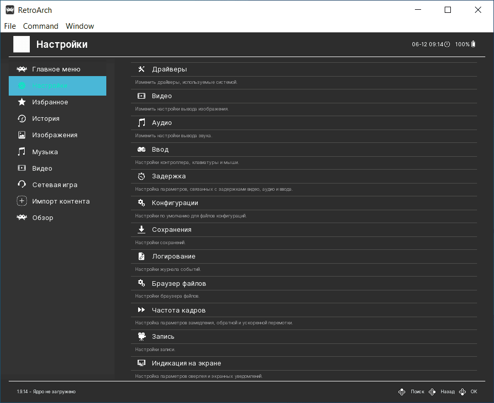Open Индикация на экране settings
Image resolution: width=494 pixels, height=403 pixels.
point(186,363)
